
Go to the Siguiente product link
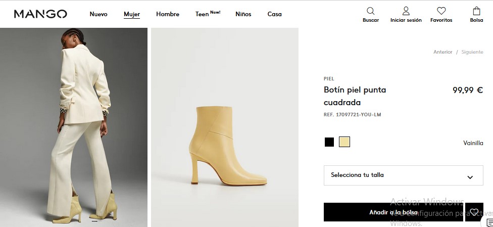click(x=472, y=52)
